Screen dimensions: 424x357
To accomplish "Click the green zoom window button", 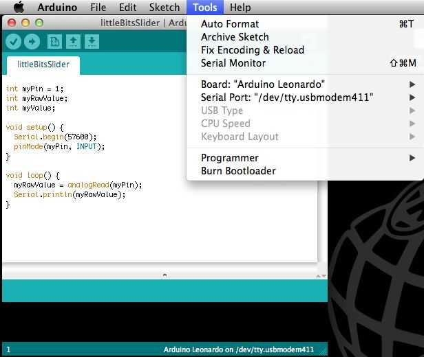I will coord(39,23).
